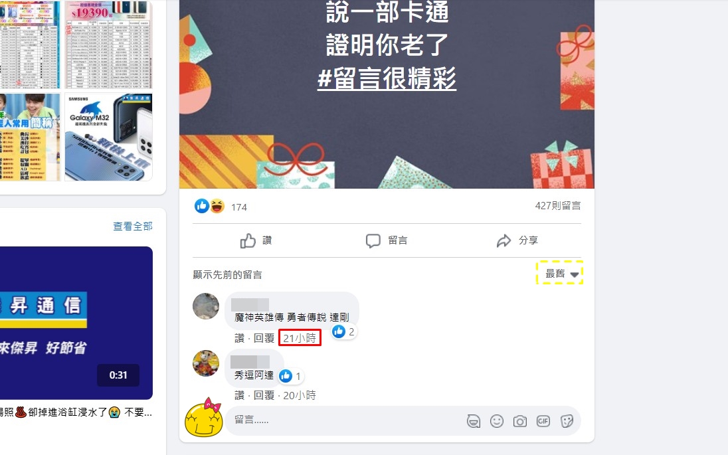Expand 顯示先前的留言 to show previous comments
The width and height of the screenshot is (728, 455).
coord(227,275)
